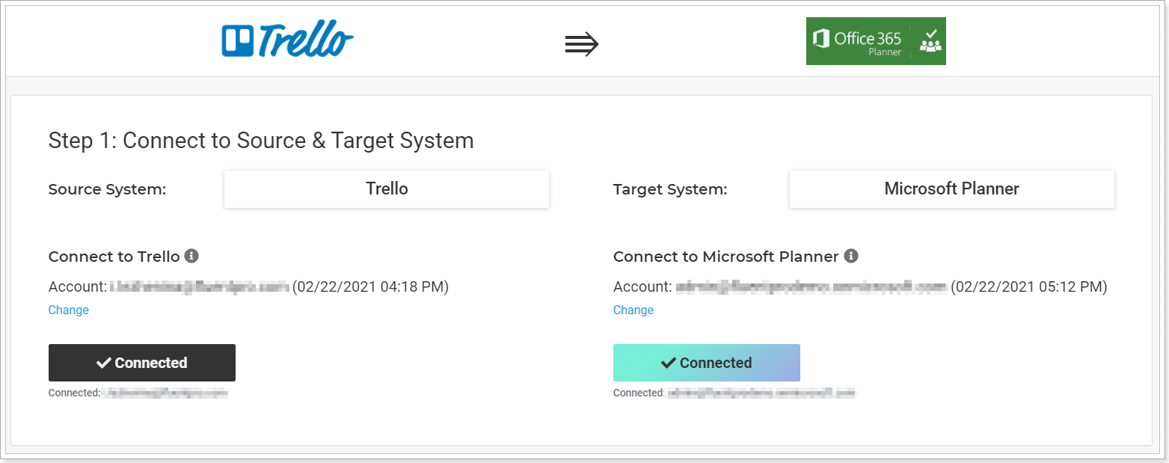
Task: Change the Microsoft Planner account
Action: 633,310
